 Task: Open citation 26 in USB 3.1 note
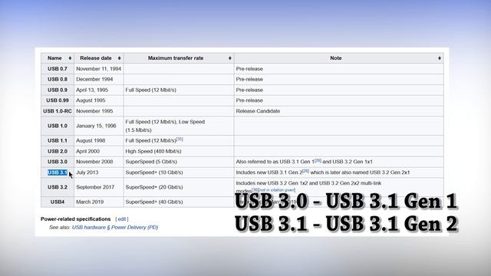pos(305,171)
